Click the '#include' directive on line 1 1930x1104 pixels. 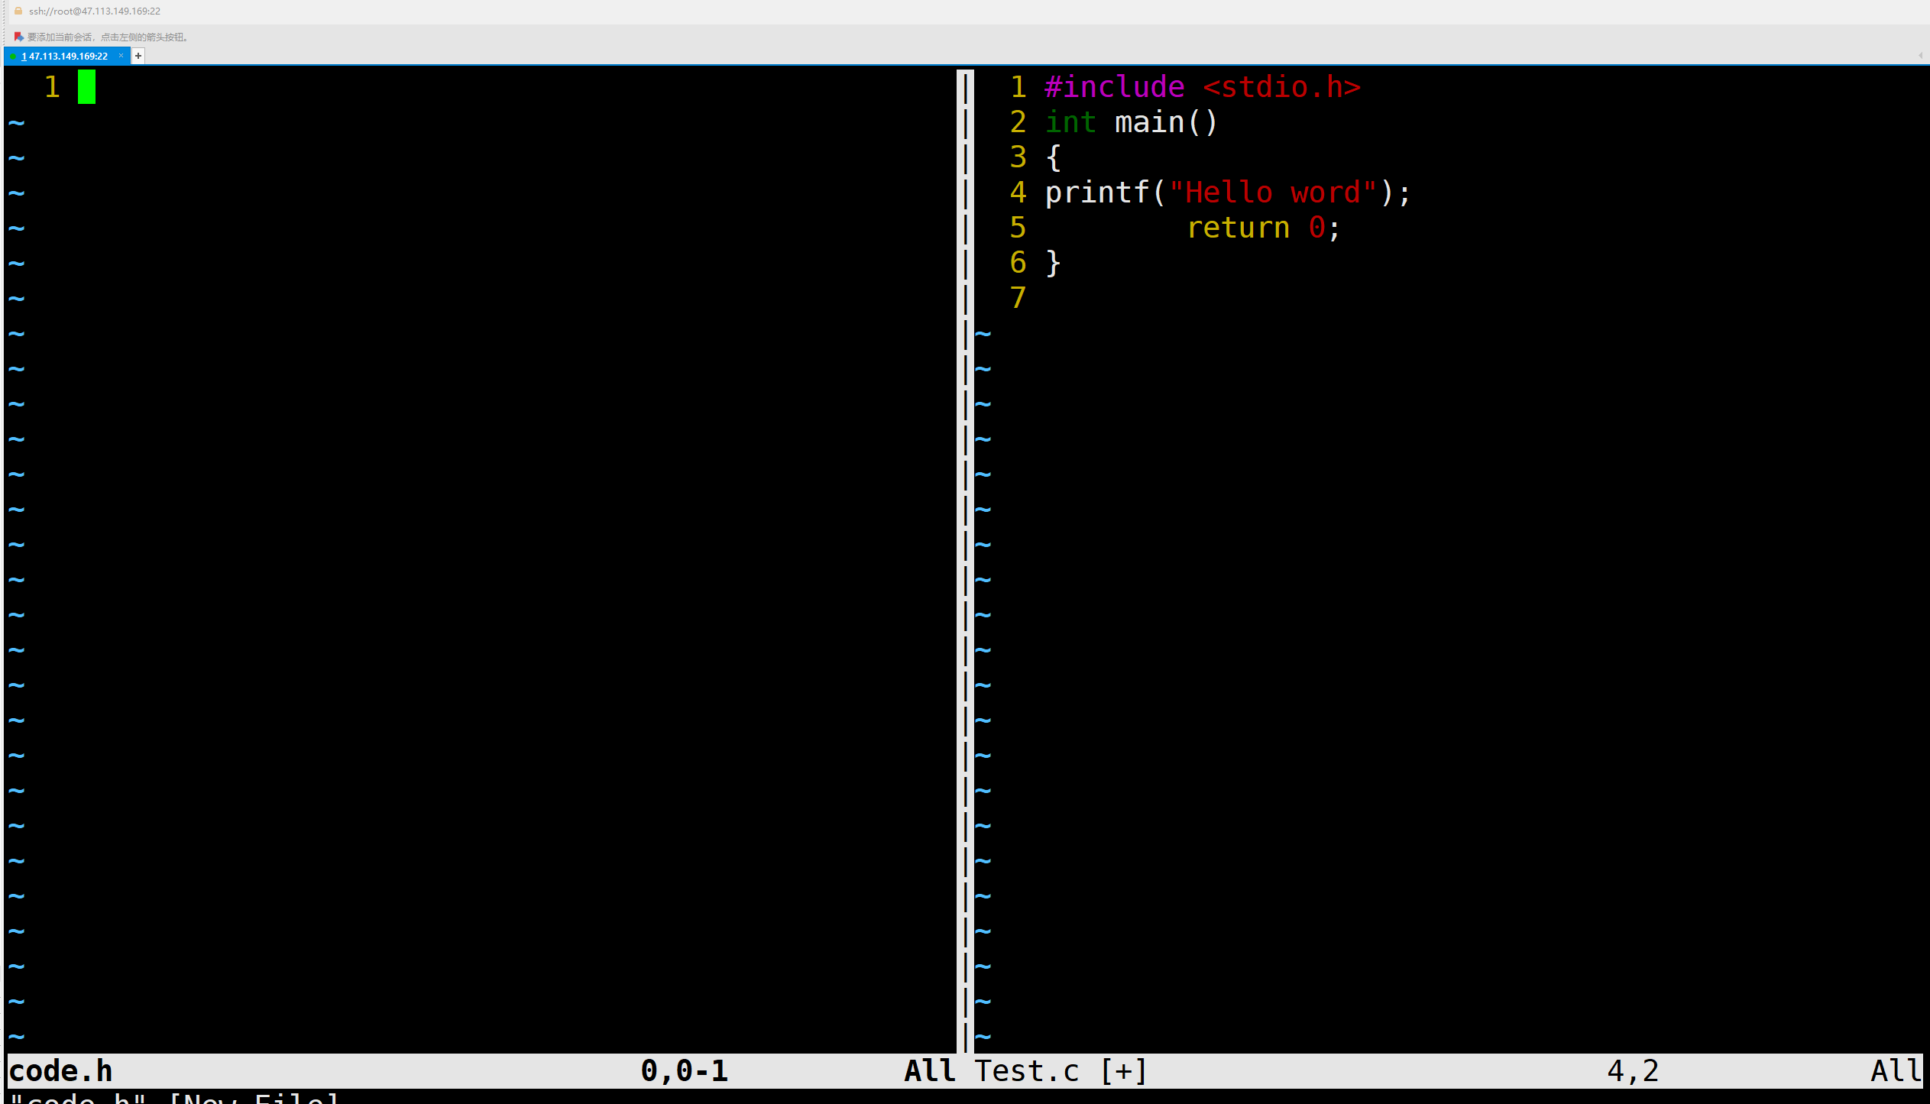1115,87
